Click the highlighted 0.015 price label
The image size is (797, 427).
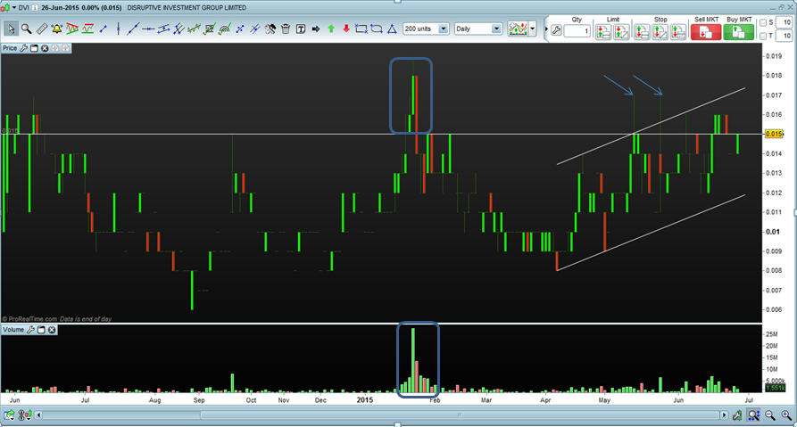(x=774, y=134)
